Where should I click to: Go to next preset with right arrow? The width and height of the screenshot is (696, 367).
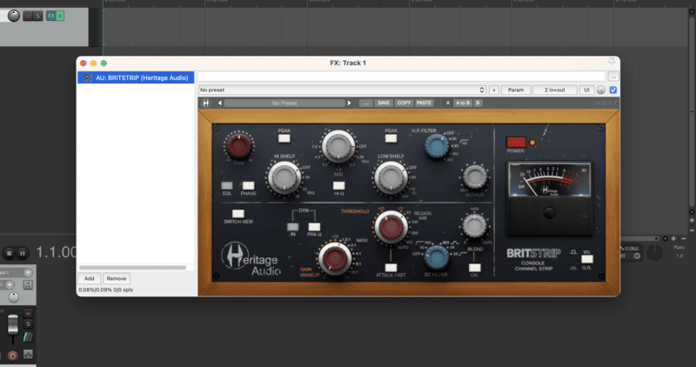click(350, 103)
